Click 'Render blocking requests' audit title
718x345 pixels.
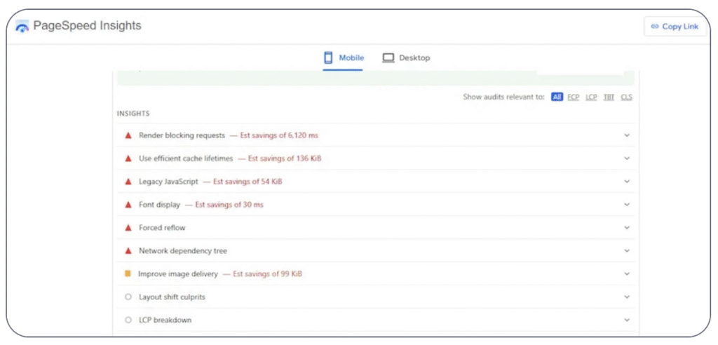182,135
